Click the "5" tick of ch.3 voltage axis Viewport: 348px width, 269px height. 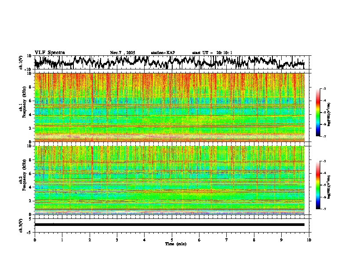tap(30, 219)
